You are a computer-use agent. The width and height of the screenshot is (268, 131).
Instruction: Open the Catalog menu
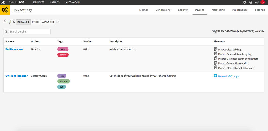55,2
